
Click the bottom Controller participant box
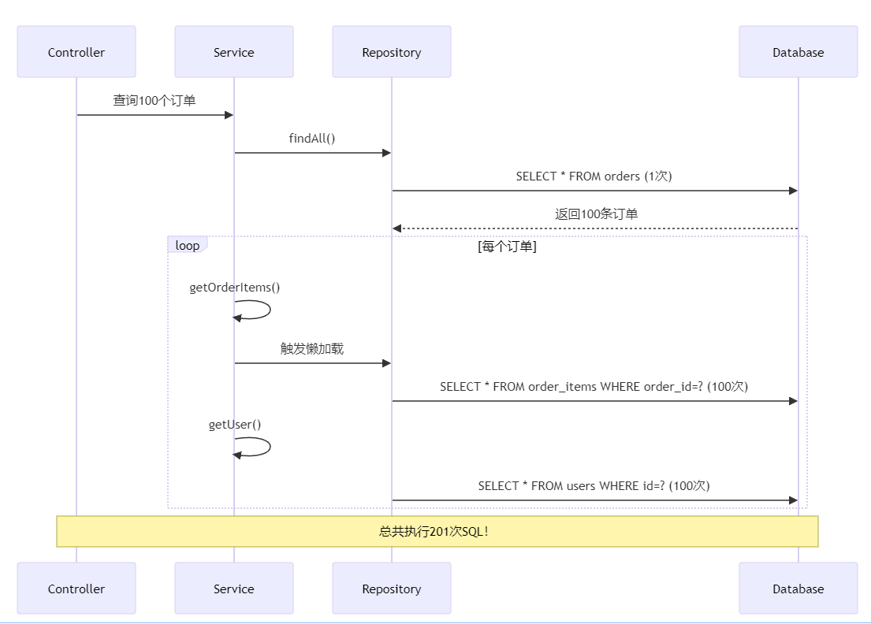[76, 589]
